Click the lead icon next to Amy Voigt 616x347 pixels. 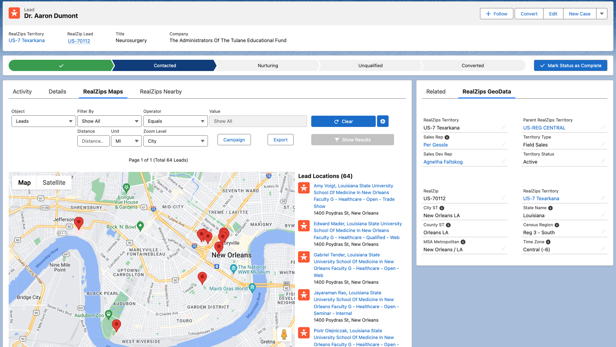(x=304, y=188)
